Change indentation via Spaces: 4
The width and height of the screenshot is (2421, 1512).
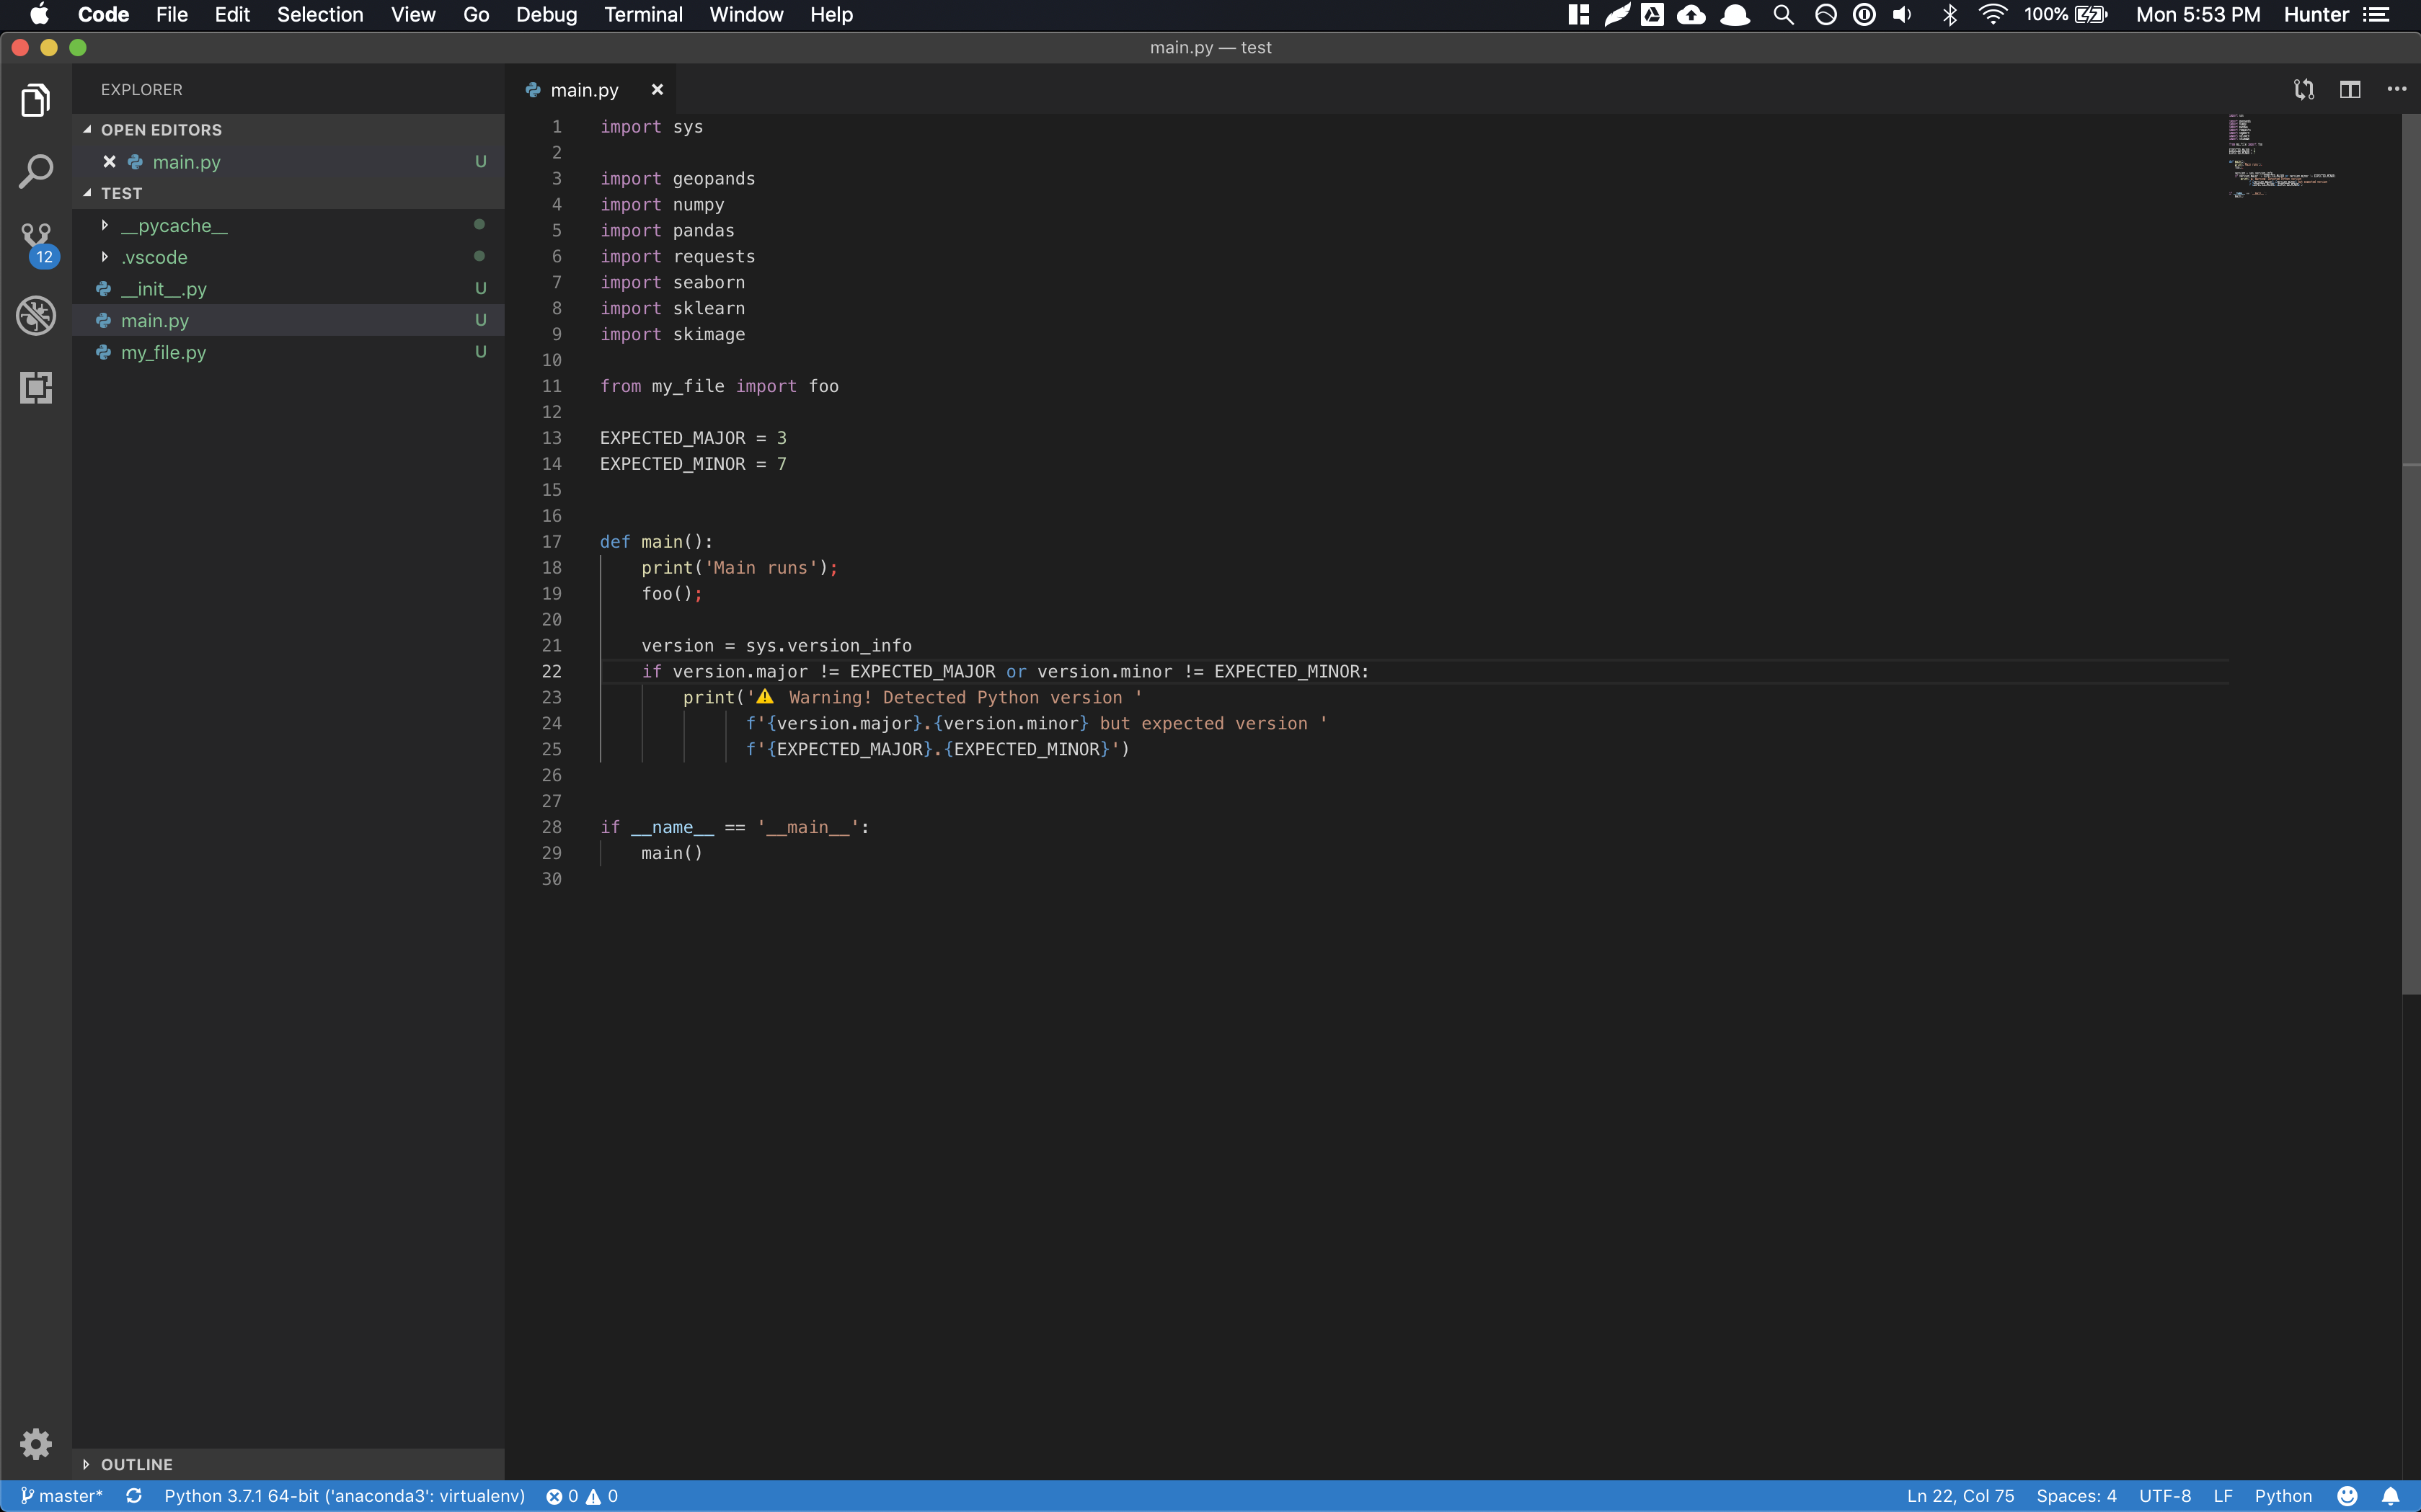click(x=2076, y=1496)
